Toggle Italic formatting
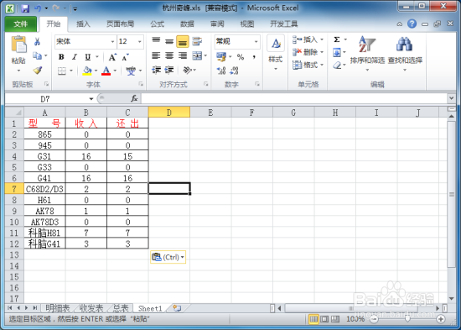This screenshot has width=461, height=330. tap(75, 57)
